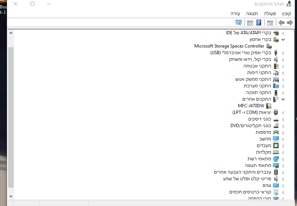Image resolution: width=297 pixels, height=206 pixels.
Task: Click the back arrow toolbar icon
Action: click(281, 23)
